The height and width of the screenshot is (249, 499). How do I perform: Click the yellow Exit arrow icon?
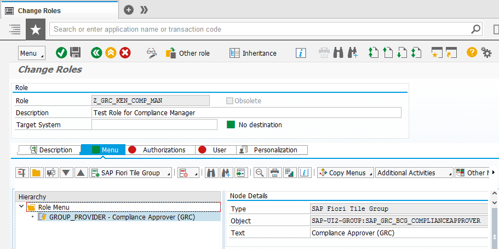coord(111,53)
